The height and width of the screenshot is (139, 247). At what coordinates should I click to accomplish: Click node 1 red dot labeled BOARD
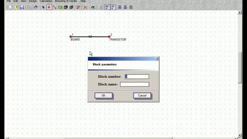71,37
